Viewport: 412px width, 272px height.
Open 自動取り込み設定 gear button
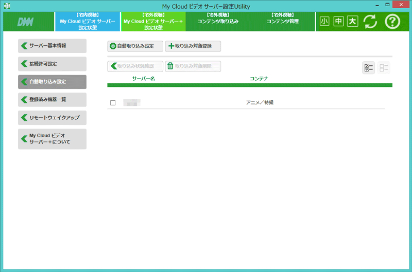click(135, 46)
